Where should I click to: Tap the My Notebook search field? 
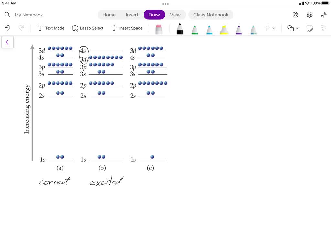coord(29,15)
